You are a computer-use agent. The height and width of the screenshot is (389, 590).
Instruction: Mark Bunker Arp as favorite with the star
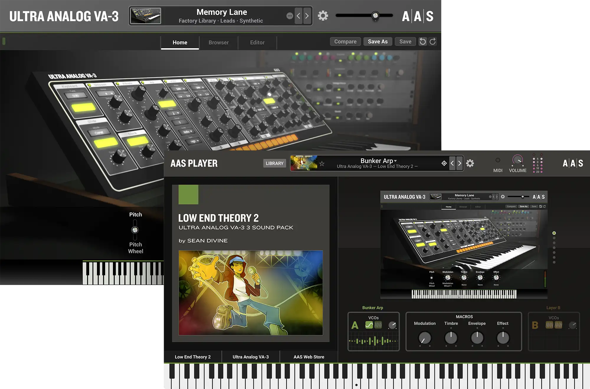(x=322, y=164)
